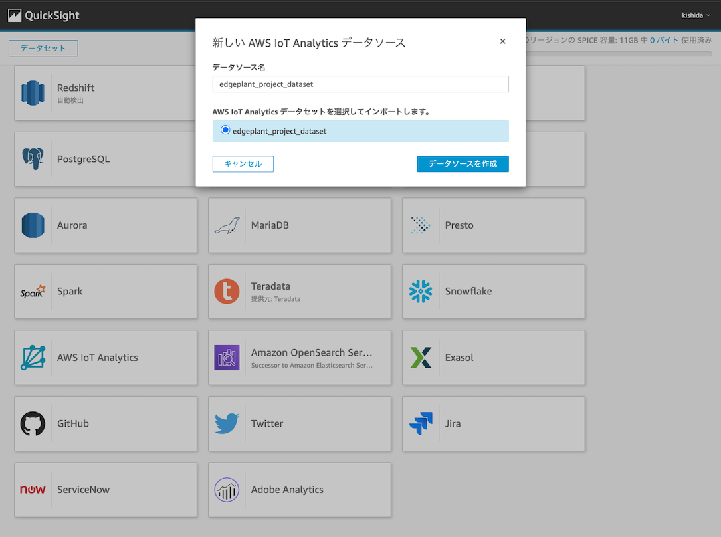721x537 pixels.
Task: Click the Jira card label
Action: tap(453, 423)
